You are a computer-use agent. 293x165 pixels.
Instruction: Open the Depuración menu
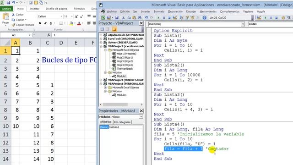(175, 11)
